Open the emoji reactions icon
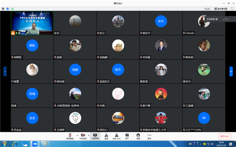Screen dimensions: 236x147 coord(138,136)
